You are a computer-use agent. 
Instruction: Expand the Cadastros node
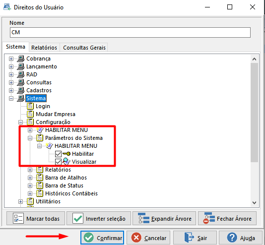[11, 90]
